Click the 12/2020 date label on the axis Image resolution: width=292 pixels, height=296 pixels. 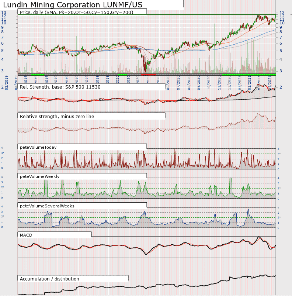229,83
